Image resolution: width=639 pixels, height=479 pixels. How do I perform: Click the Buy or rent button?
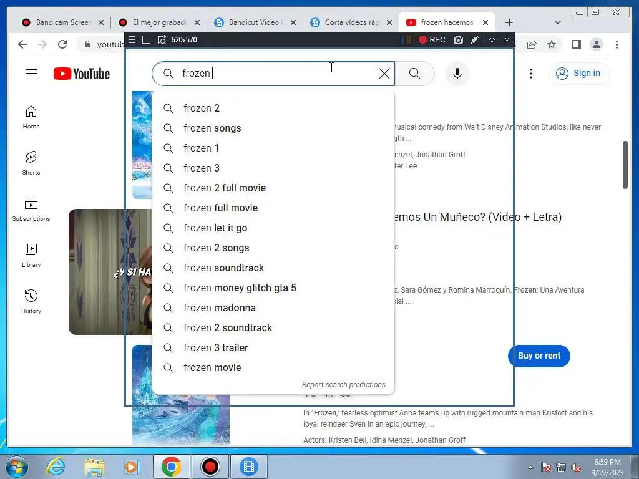pos(539,356)
